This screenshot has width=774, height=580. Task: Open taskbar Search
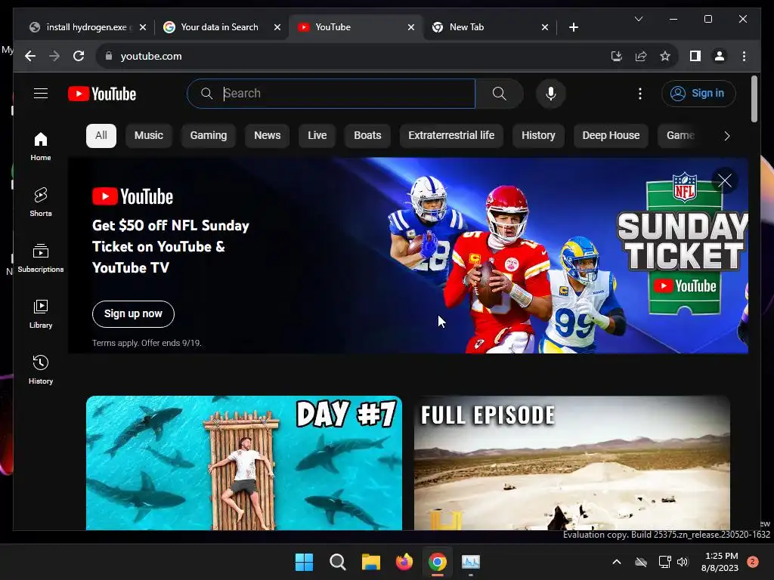click(338, 562)
